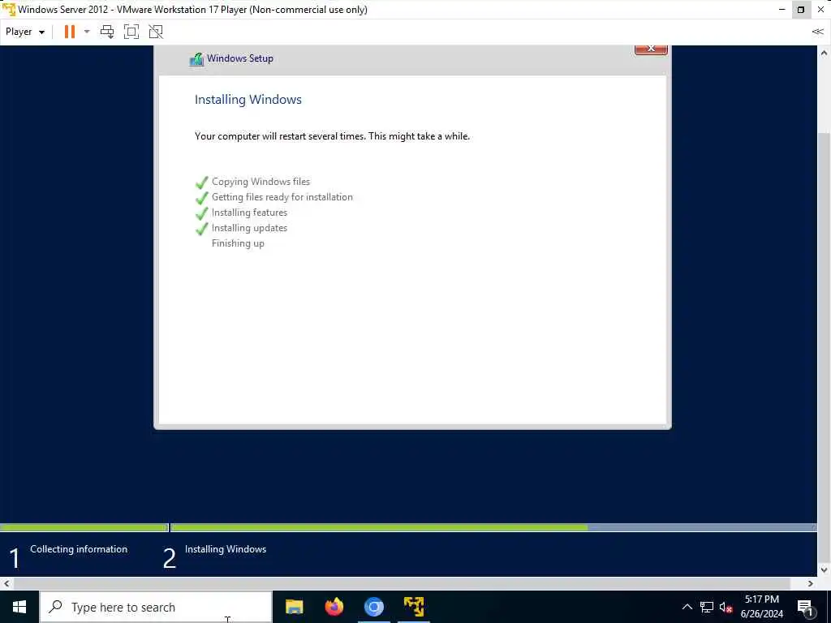
Task: Pause the virtual machine
Action: coord(70,32)
